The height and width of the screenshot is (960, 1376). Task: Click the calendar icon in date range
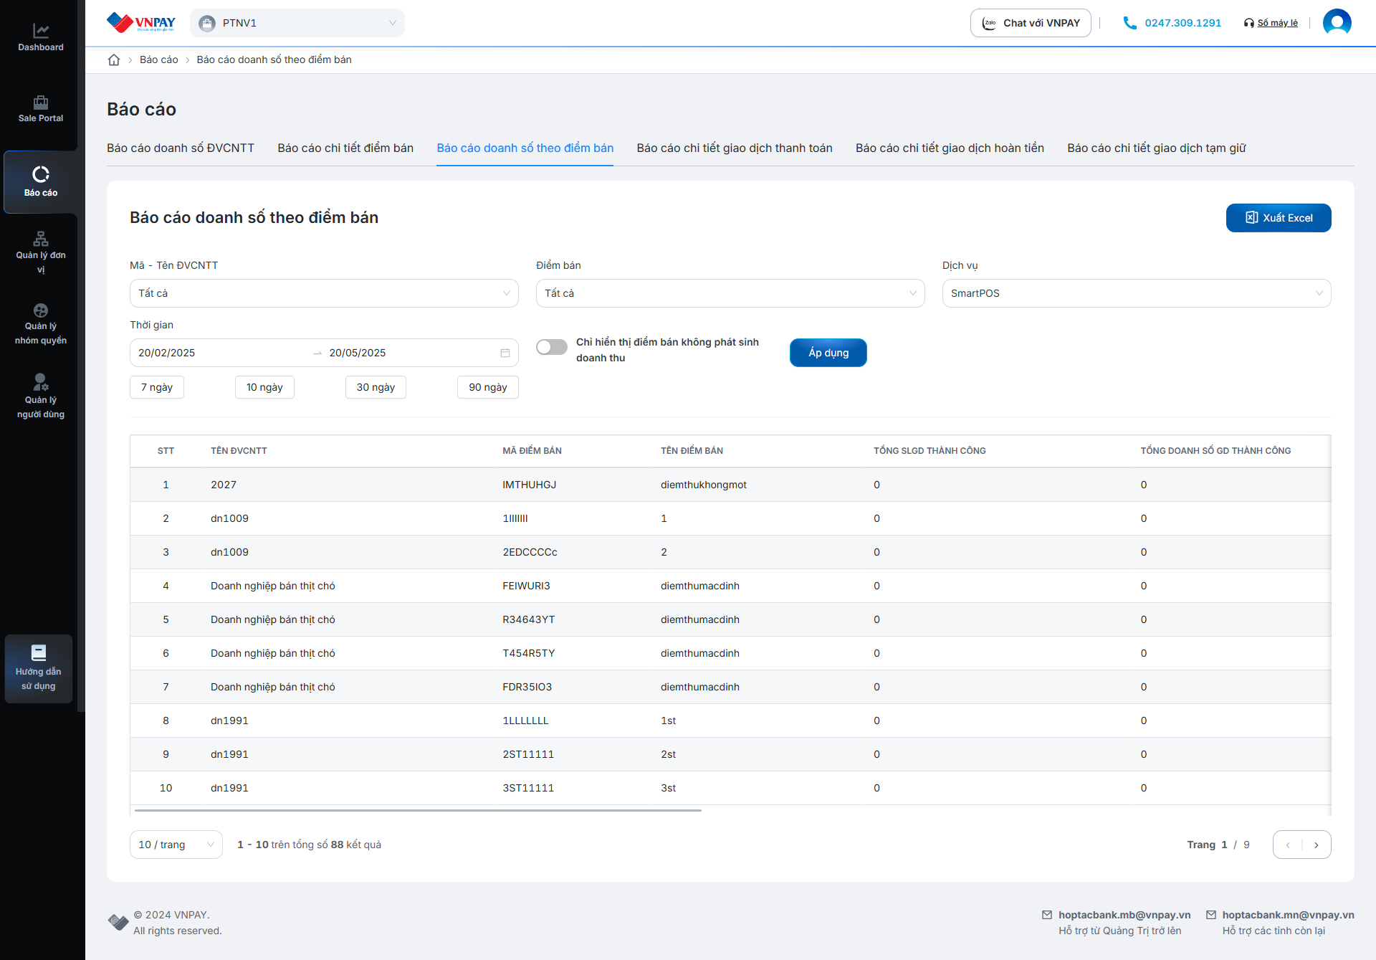505,353
